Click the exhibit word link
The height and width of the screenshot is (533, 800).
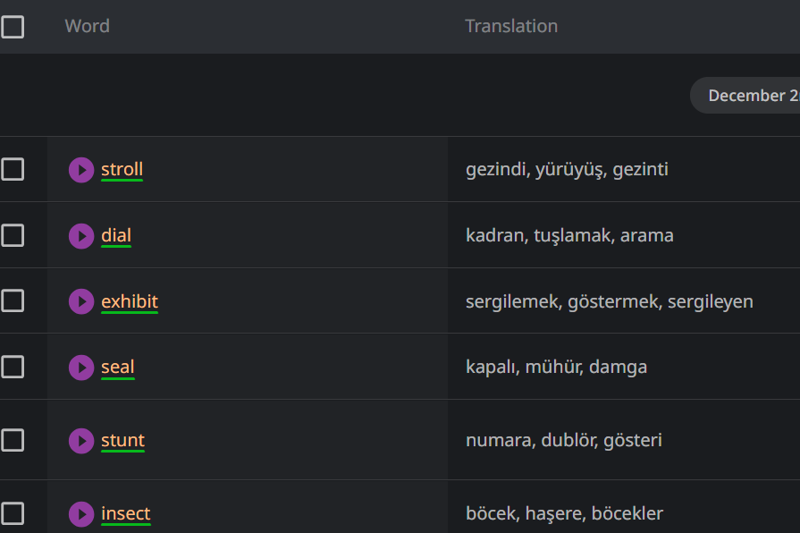[130, 301]
